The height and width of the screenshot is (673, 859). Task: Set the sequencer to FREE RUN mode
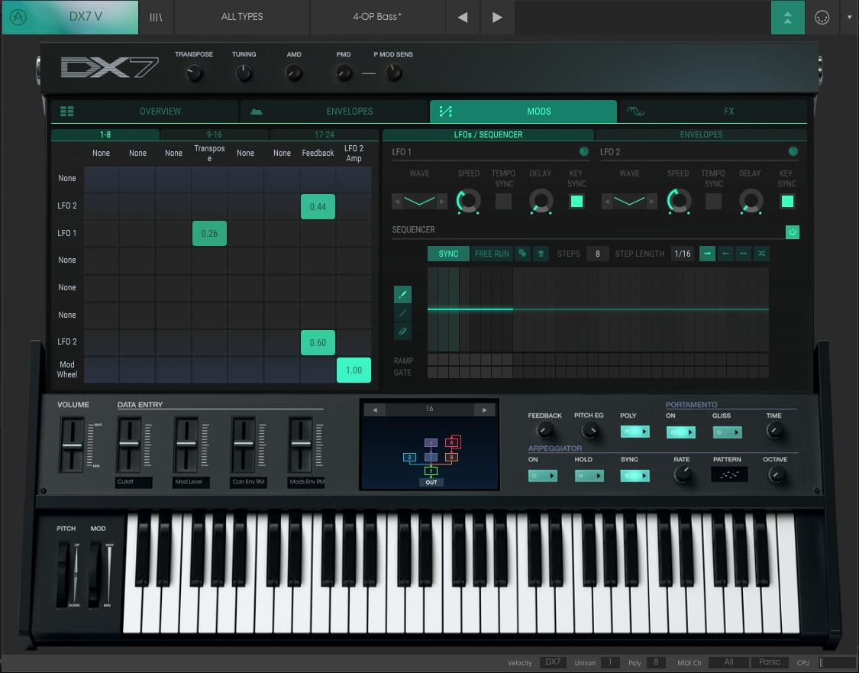coord(492,253)
